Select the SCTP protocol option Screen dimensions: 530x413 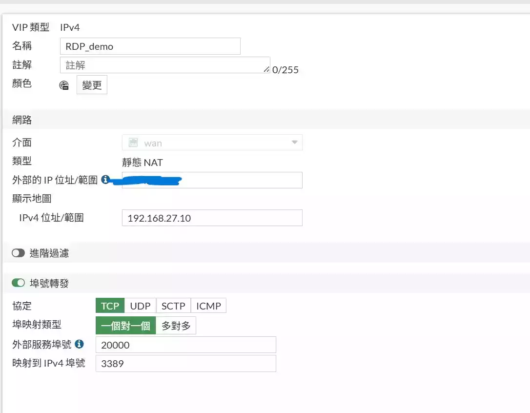point(173,306)
